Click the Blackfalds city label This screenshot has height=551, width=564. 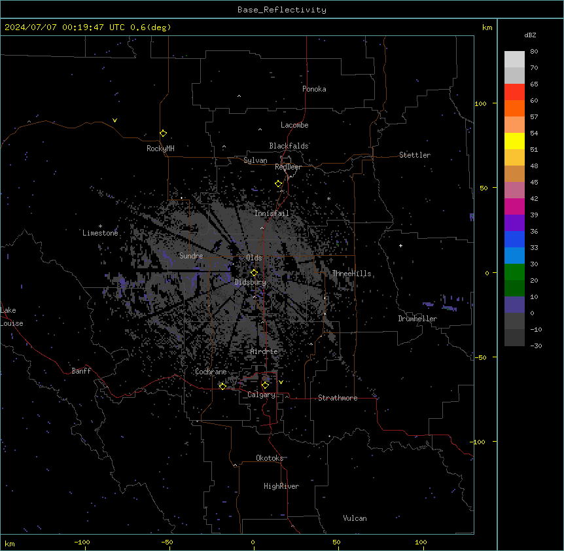[x=289, y=146]
